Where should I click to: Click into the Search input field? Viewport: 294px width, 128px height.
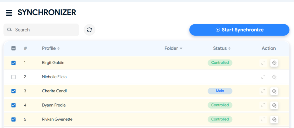41,30
